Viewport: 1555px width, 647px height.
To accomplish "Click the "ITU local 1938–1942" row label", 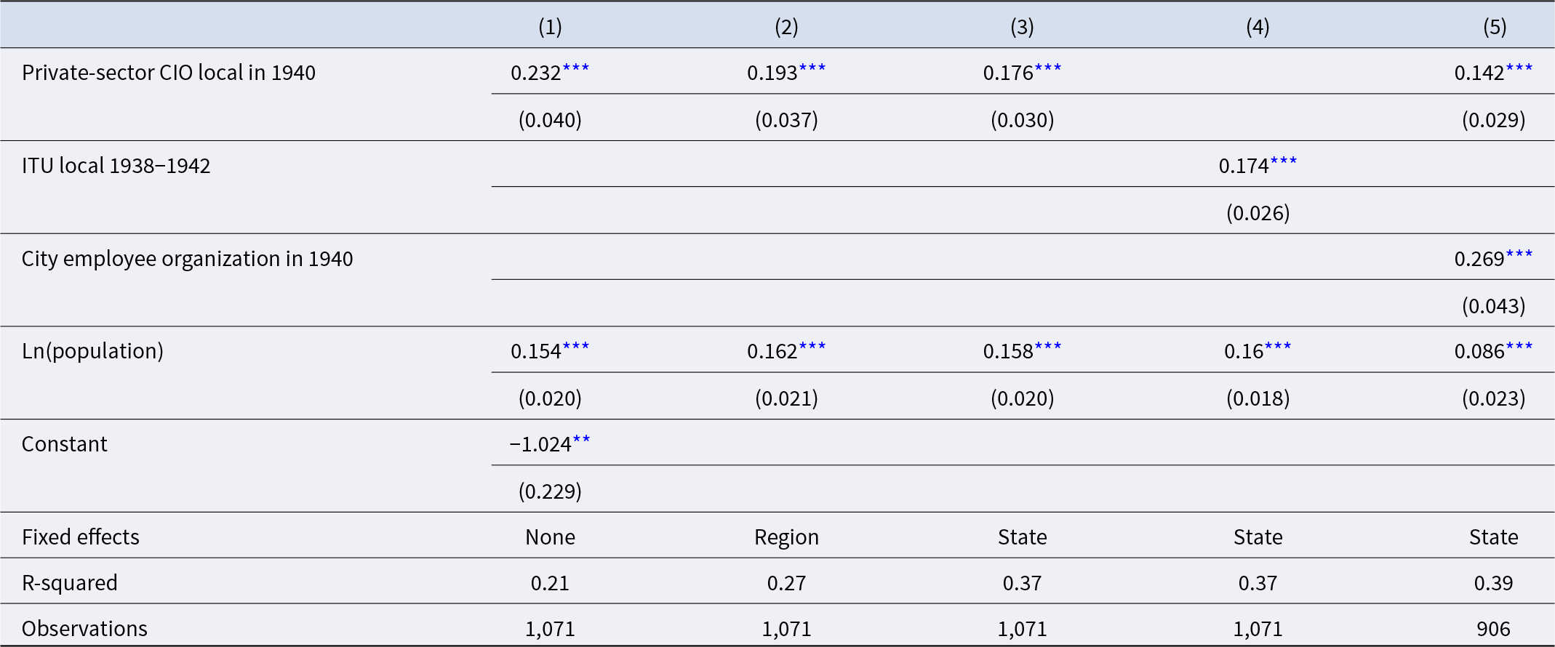I will click(x=116, y=166).
